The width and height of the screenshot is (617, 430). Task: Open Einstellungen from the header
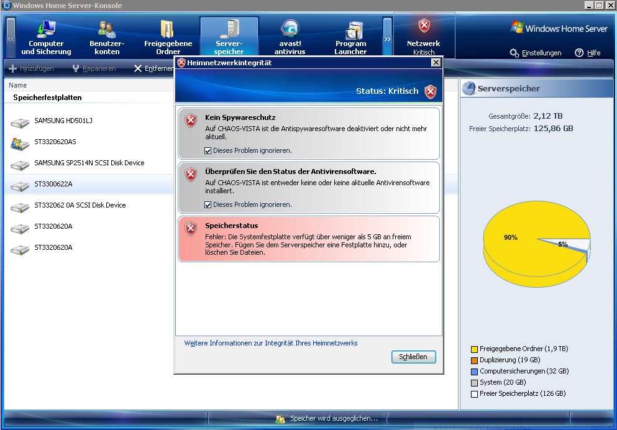(536, 53)
